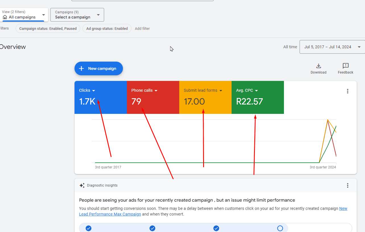Open the date range dropdown
Screen dimensions: 365x232
(332, 47)
